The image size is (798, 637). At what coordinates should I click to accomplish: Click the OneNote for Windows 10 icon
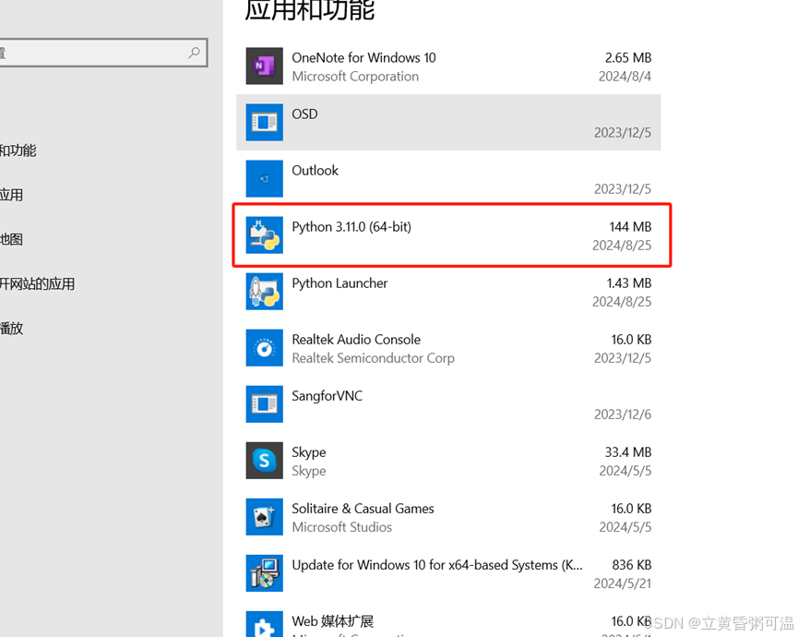(x=264, y=66)
